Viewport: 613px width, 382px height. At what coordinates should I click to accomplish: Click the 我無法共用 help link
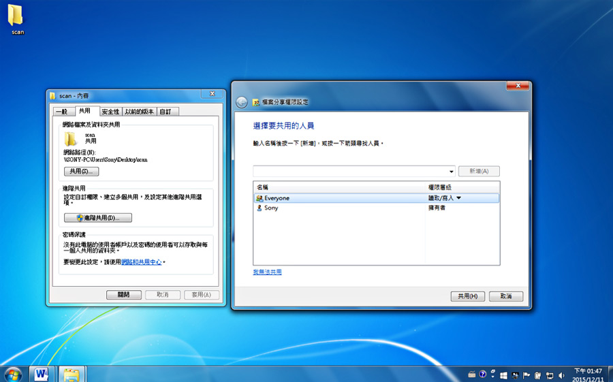(267, 272)
